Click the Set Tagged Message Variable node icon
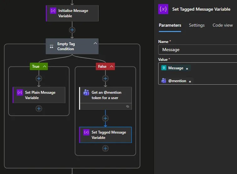This screenshot has height=174, width=237. point(86,132)
